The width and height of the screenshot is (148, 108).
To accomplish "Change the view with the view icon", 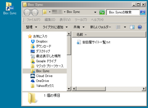I will (118, 27).
